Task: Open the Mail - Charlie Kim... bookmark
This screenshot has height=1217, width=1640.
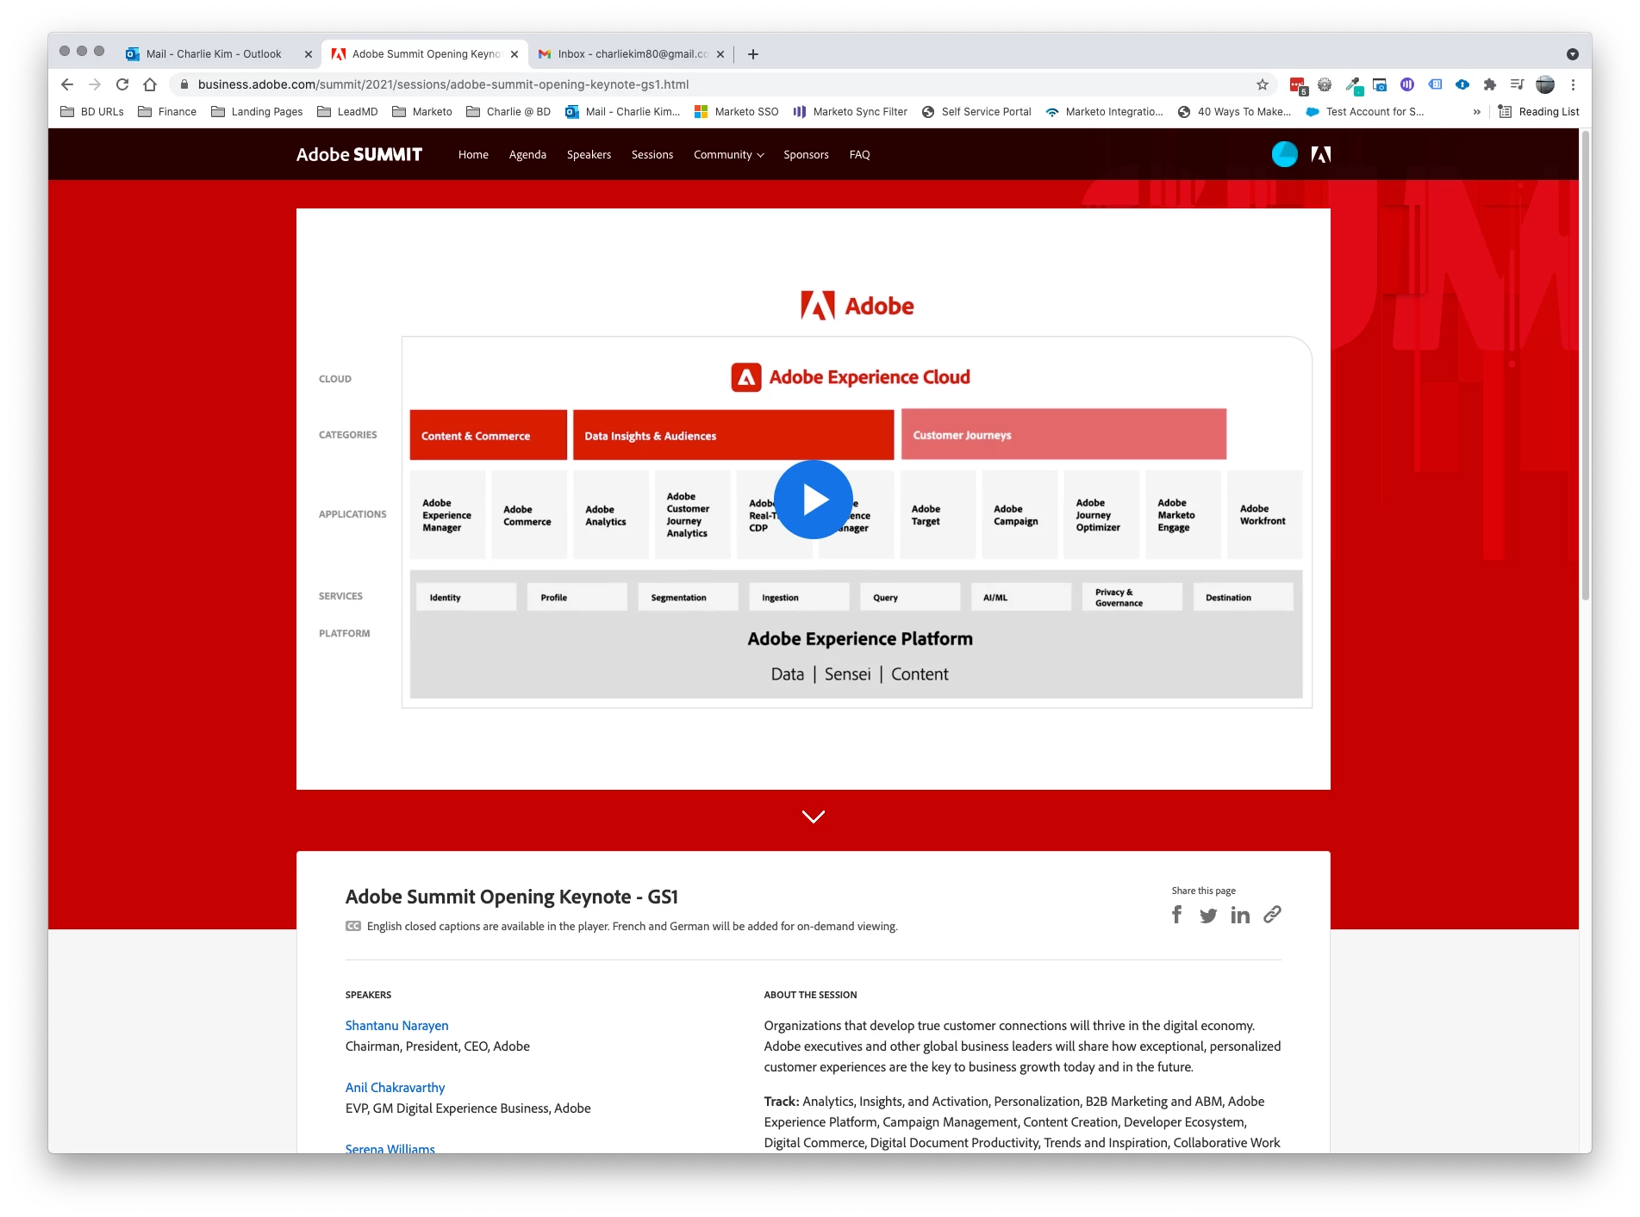Action: point(622,112)
